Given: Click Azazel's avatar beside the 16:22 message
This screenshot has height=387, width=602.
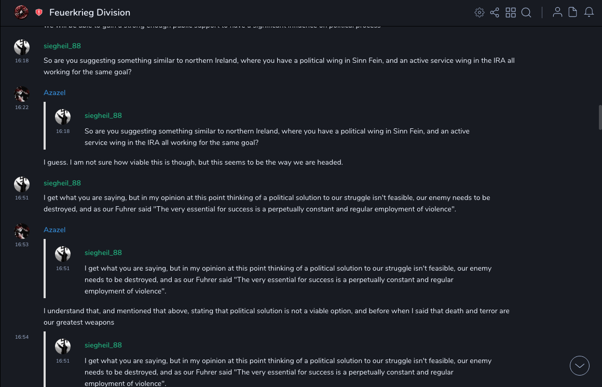Looking at the screenshot, I should [x=22, y=94].
